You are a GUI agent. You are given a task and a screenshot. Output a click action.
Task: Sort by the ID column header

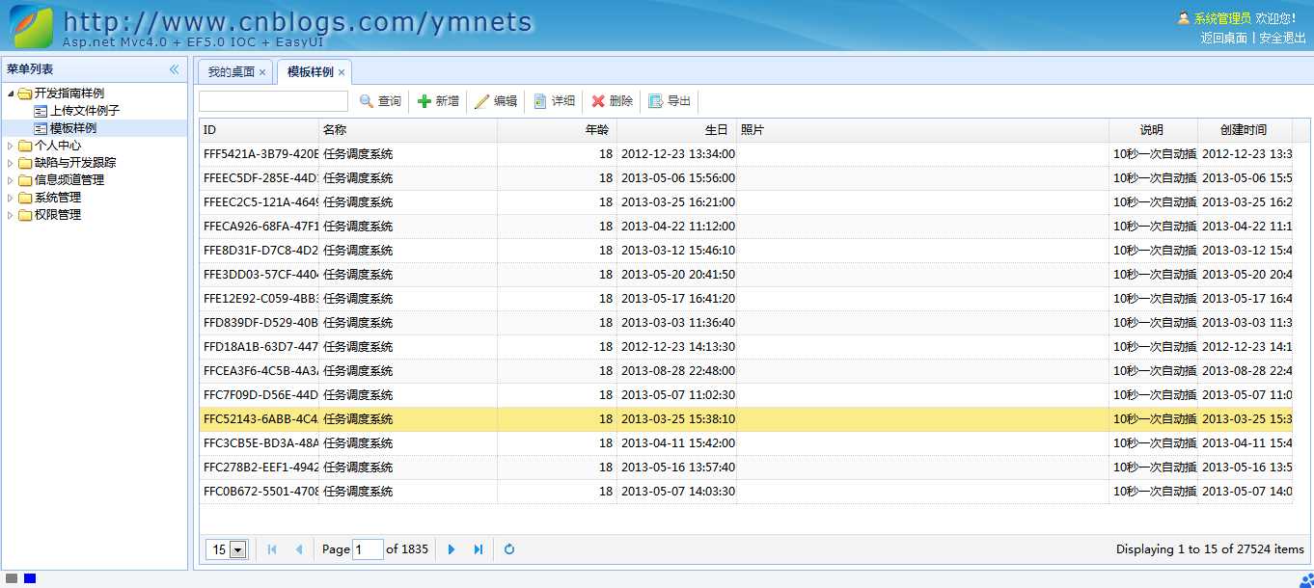pyautogui.click(x=260, y=130)
